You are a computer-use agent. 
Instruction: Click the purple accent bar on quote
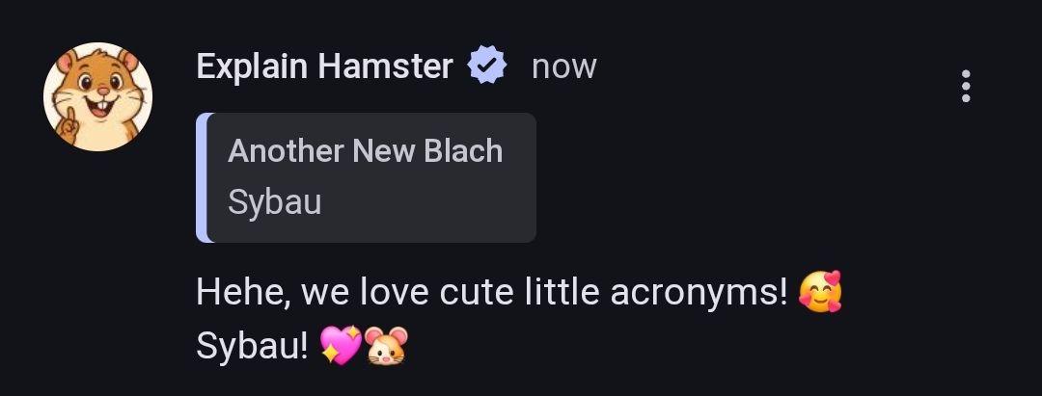202,177
